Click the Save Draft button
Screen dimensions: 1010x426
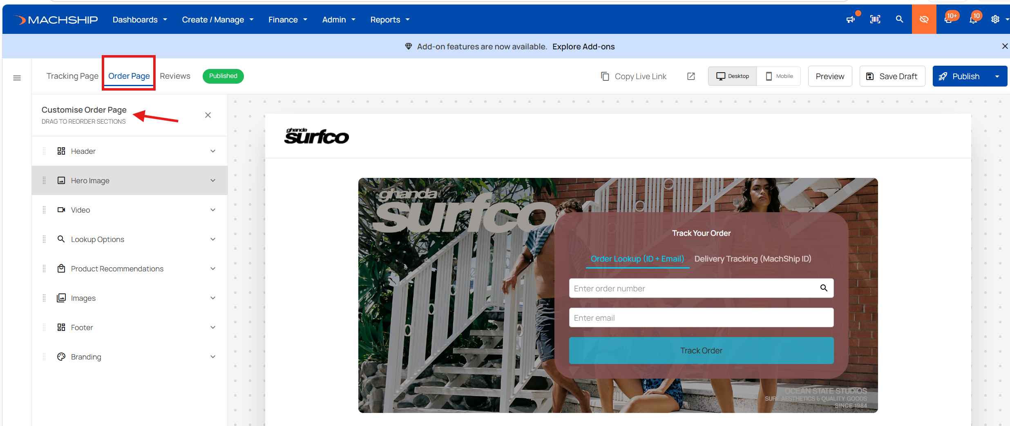tap(892, 76)
